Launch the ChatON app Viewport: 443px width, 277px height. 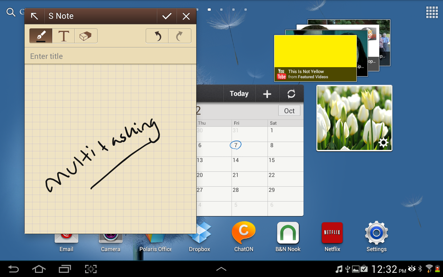click(244, 237)
